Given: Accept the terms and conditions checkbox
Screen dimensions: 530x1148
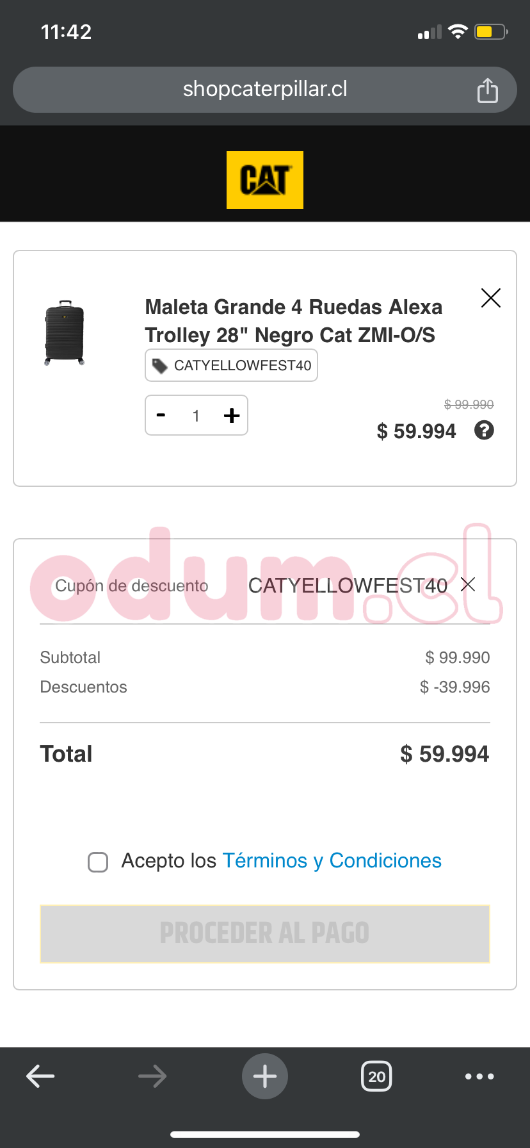Looking at the screenshot, I should tap(98, 862).
